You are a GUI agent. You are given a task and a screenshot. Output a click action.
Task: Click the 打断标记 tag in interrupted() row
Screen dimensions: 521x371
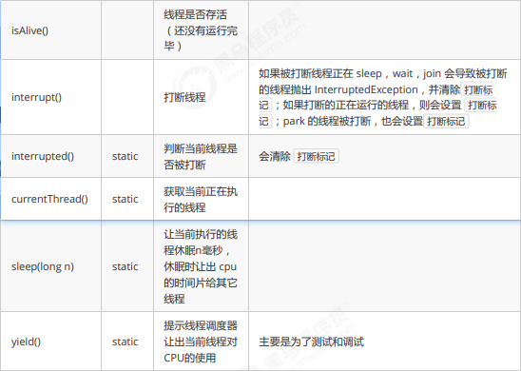[x=316, y=156]
